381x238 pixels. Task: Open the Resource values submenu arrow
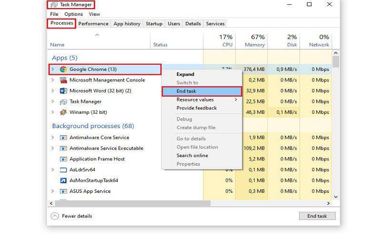(236, 99)
